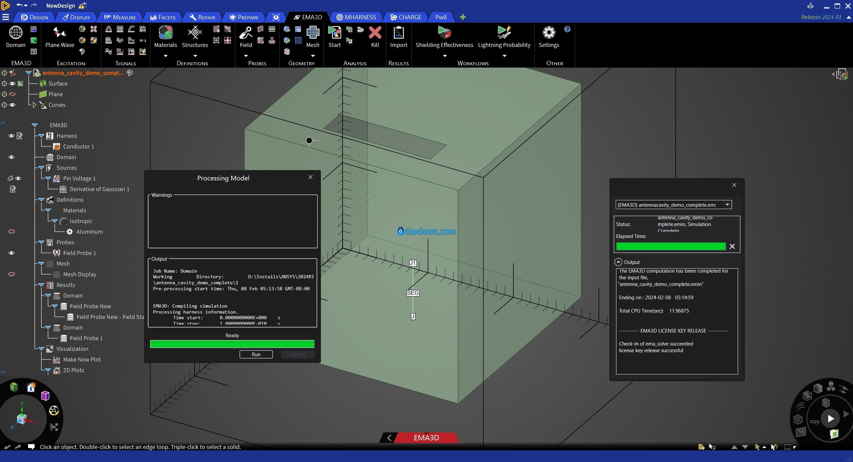853x462 pixels.
Task: Collapse the Visualization tree node
Action: coord(41,349)
